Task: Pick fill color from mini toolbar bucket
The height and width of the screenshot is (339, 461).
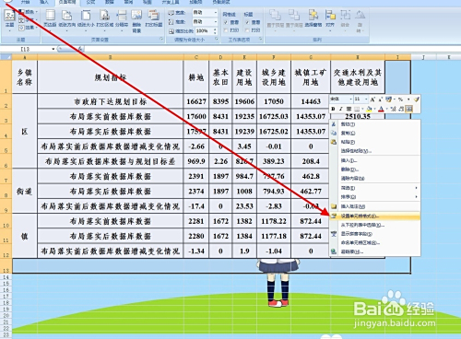Action: point(369,109)
